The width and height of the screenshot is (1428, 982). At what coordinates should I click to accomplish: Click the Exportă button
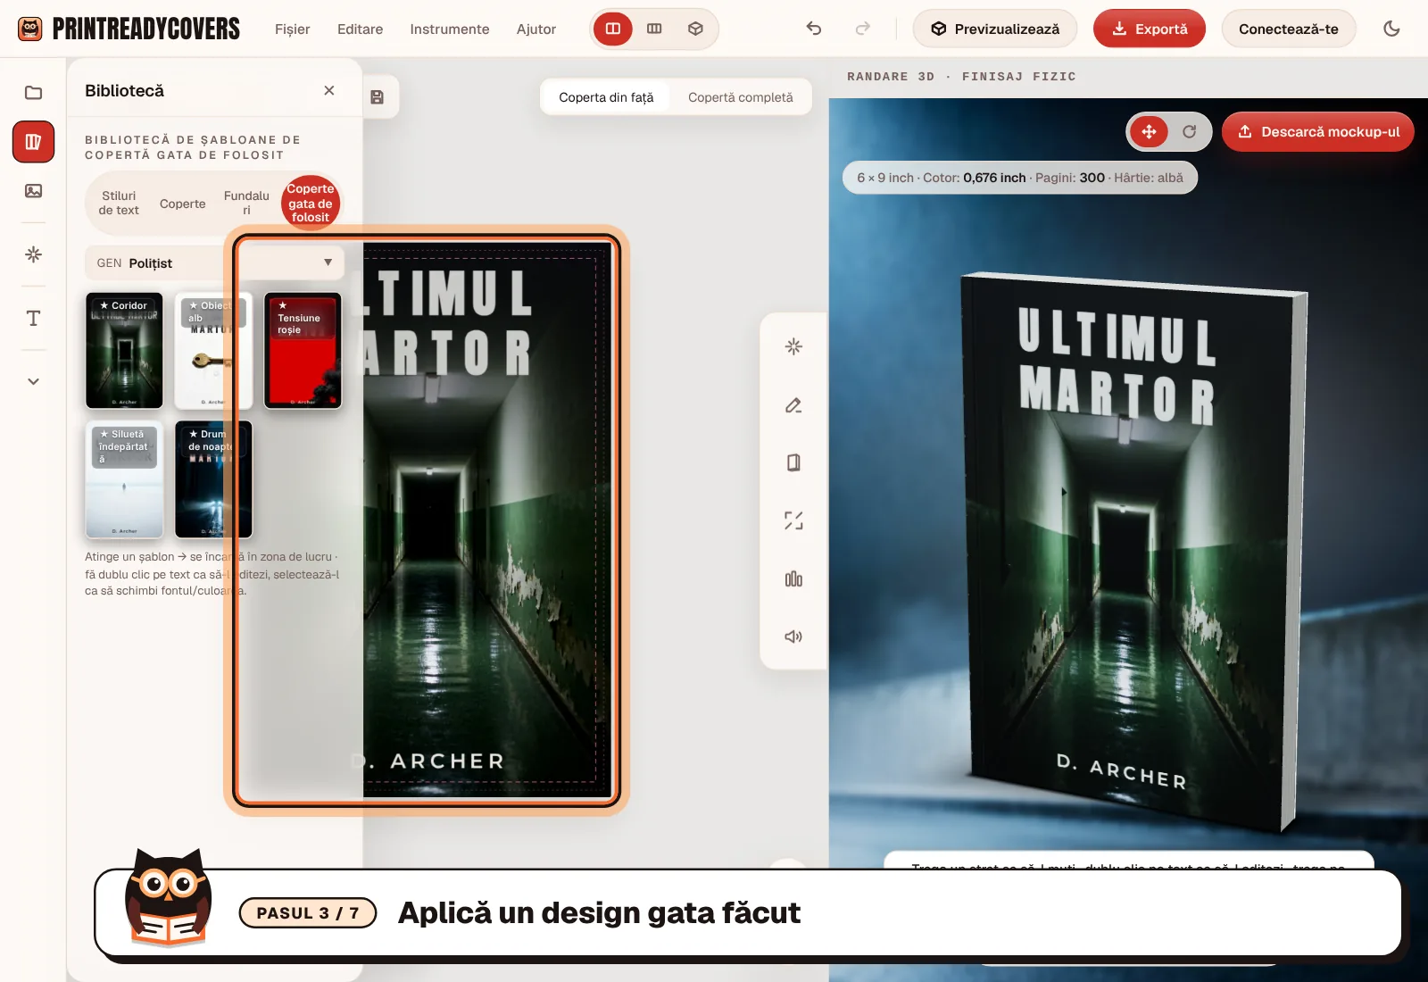point(1150,29)
